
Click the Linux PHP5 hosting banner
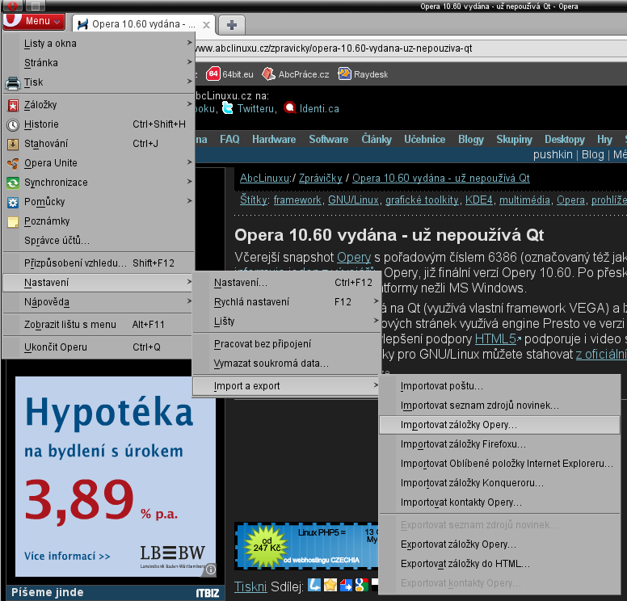pos(306,546)
